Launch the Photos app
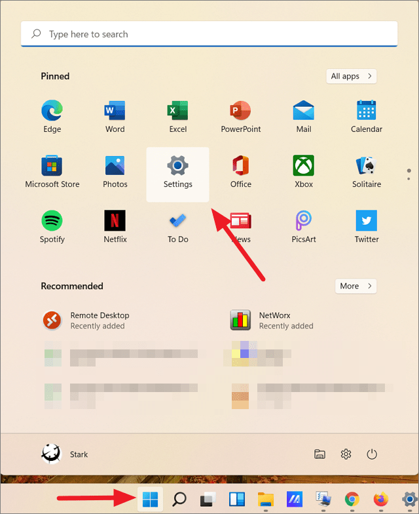 point(115,172)
